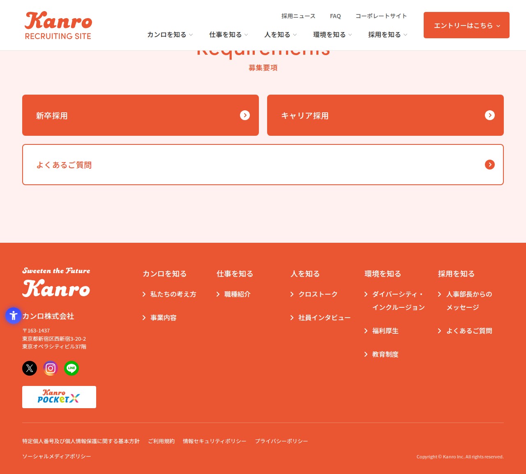Viewport: 526px width, 474px height.
Task: Open the 社員インタビュー footer link
Action: (x=321, y=318)
